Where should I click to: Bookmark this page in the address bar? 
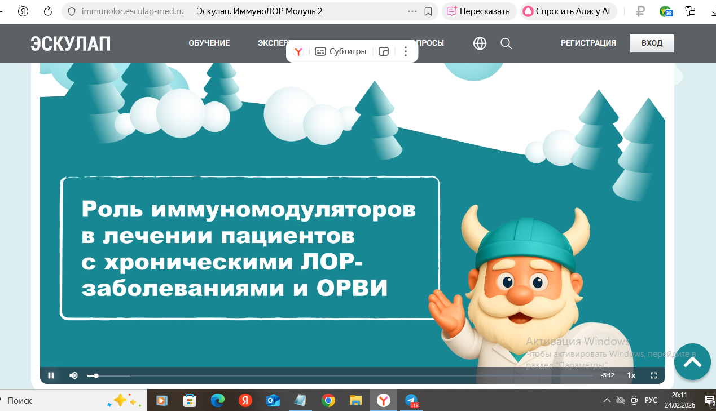428,11
